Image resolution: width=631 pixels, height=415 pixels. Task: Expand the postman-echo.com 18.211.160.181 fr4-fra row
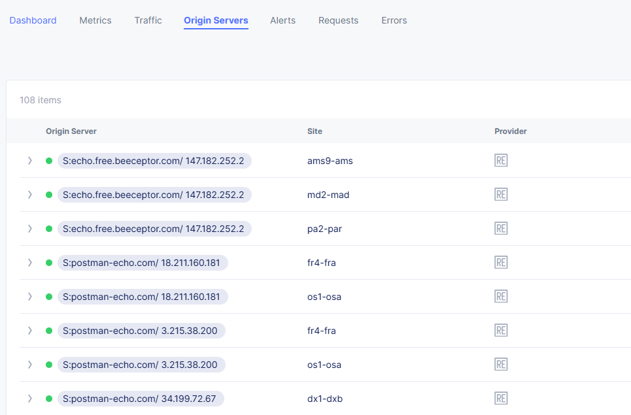tap(29, 262)
